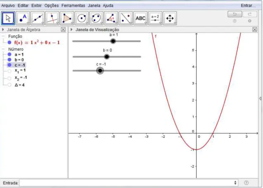This screenshot has width=263, height=188.
Task: Expand Janela de Álgebra style bar triangle
Action: [3, 30]
